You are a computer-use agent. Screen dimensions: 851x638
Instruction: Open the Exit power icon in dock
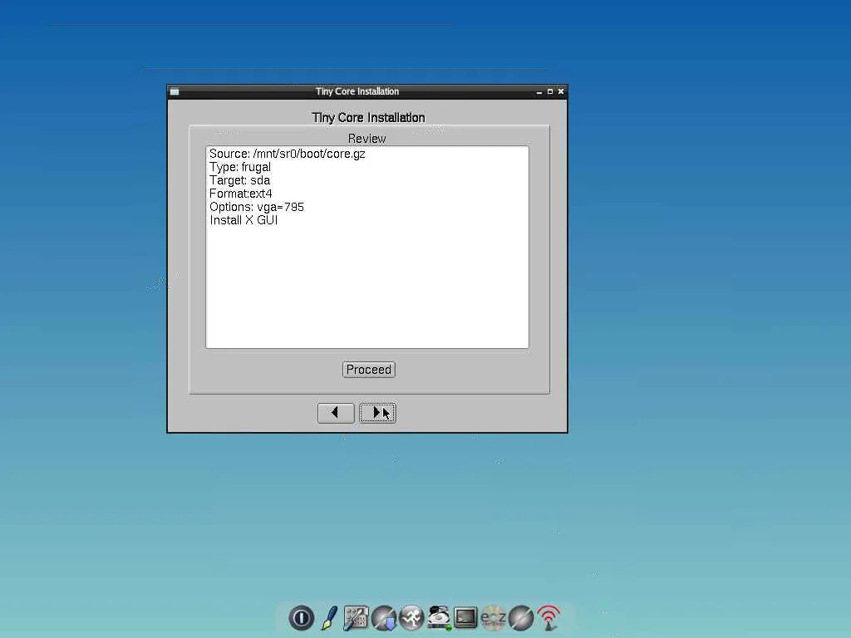(x=301, y=618)
